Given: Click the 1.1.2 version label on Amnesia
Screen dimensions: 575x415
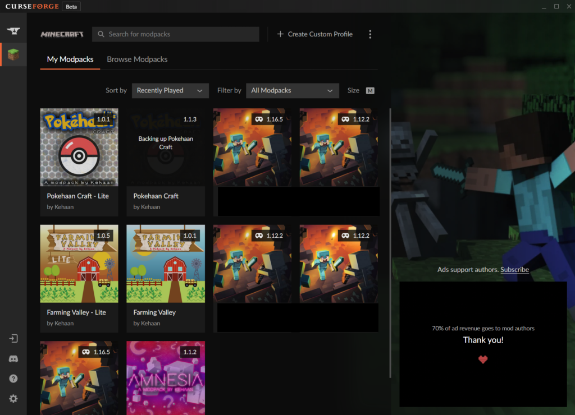Looking at the screenshot, I should [190, 352].
